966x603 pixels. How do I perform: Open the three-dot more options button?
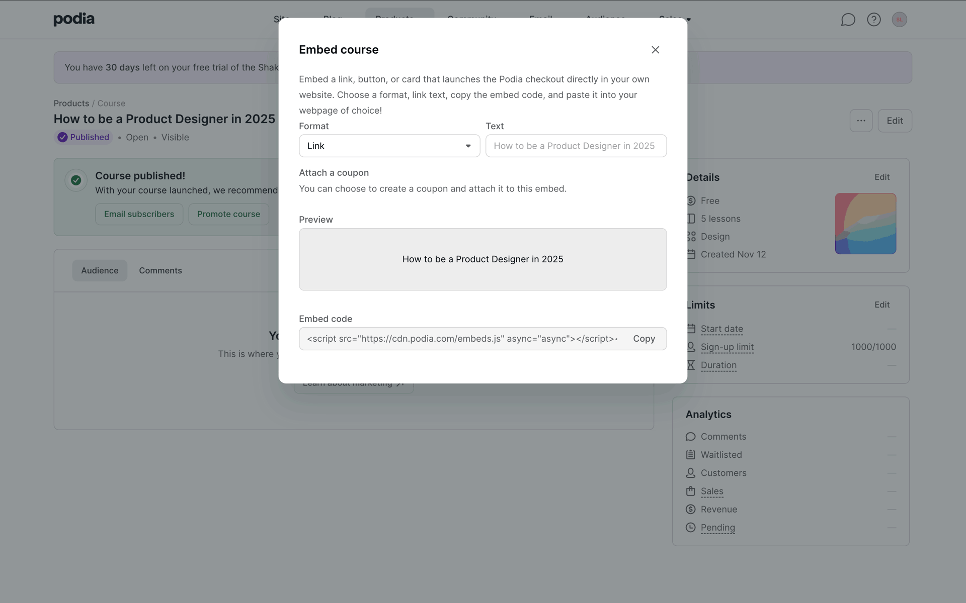(861, 121)
